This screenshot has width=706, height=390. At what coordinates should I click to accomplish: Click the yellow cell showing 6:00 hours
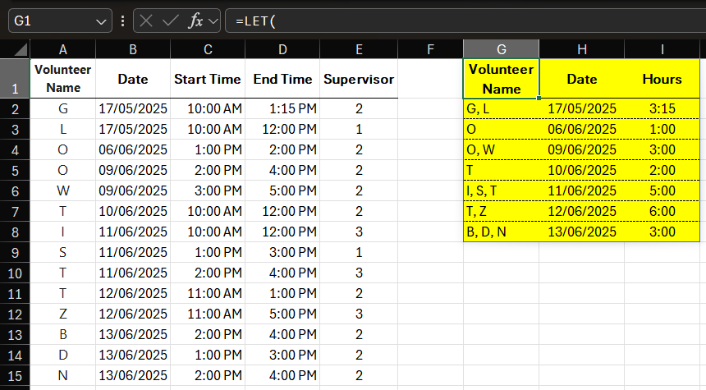(x=662, y=211)
